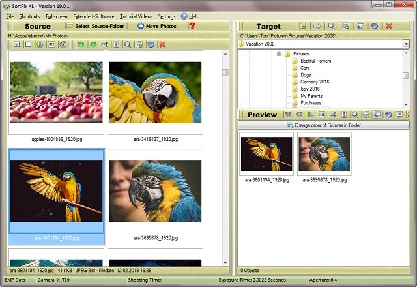Click the rename icon in Target toolbar
The image size is (417, 287).
317,26
